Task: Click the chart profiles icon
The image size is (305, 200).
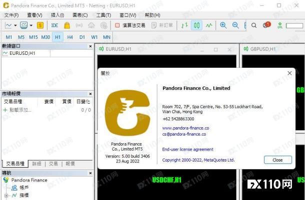Action: point(23,25)
